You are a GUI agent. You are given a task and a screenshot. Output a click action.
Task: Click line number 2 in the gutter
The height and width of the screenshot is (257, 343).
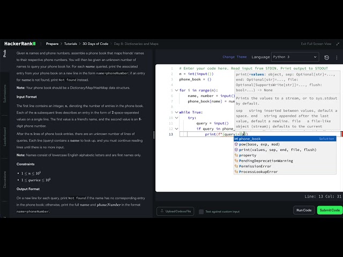pos(172,74)
